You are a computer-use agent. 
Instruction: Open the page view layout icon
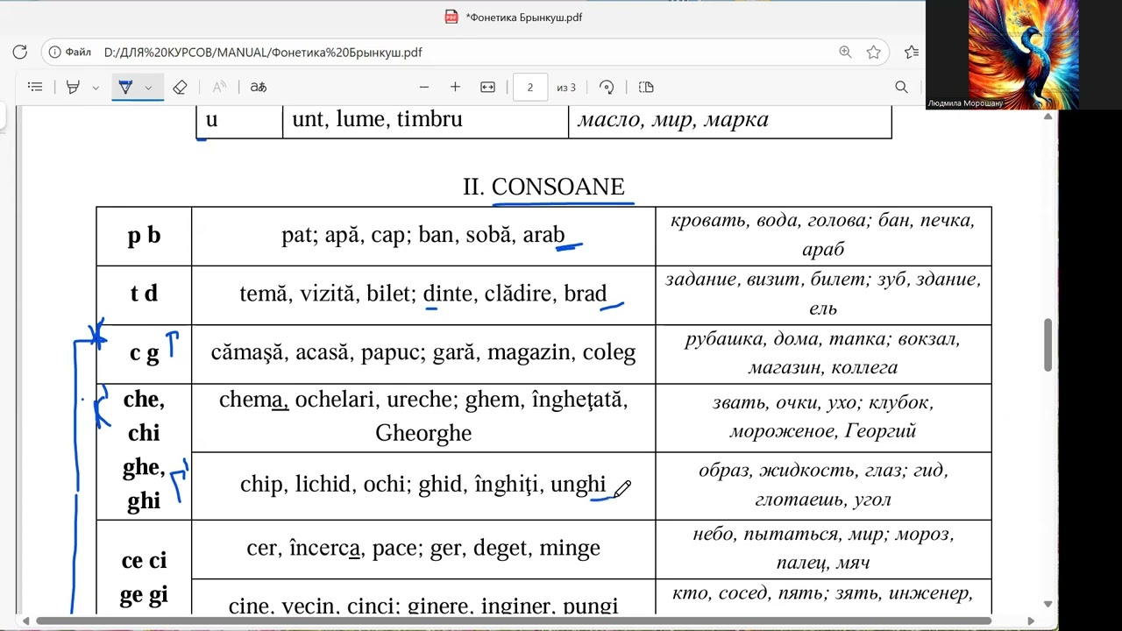tap(646, 87)
